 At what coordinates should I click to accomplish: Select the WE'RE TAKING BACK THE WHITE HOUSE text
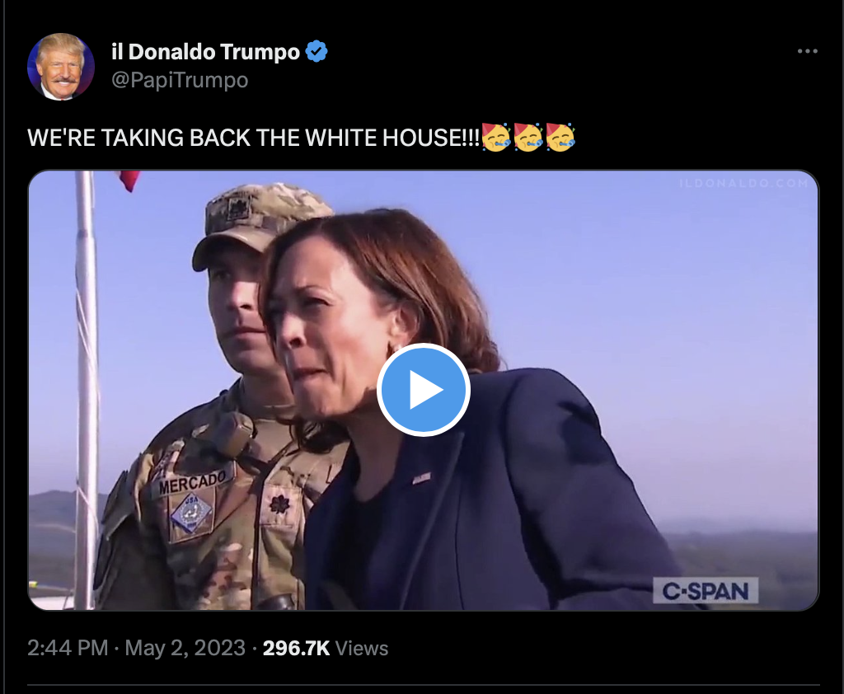[253, 138]
